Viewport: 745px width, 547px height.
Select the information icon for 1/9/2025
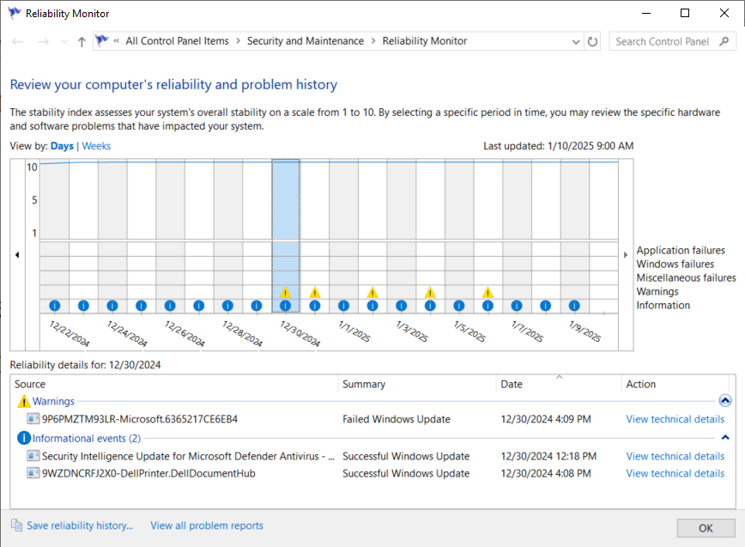[x=574, y=306]
